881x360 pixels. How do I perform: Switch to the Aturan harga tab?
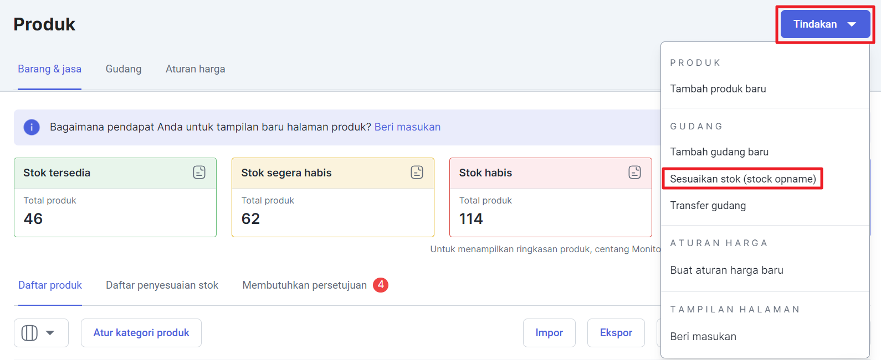pyautogui.click(x=195, y=69)
